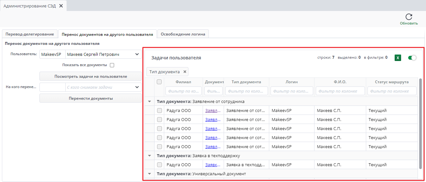
Task: Collapse the Заявление от сотрудника group
Action: pos(149,101)
